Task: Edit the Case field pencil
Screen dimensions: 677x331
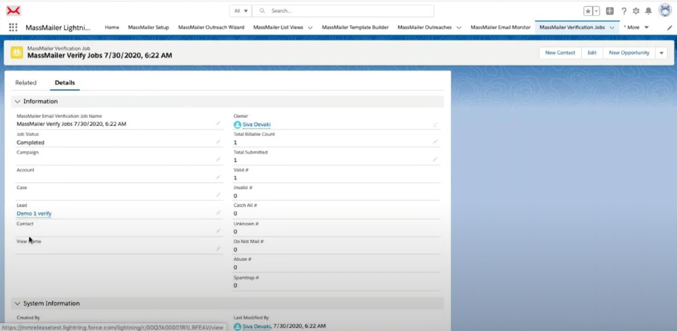Action: [218, 195]
